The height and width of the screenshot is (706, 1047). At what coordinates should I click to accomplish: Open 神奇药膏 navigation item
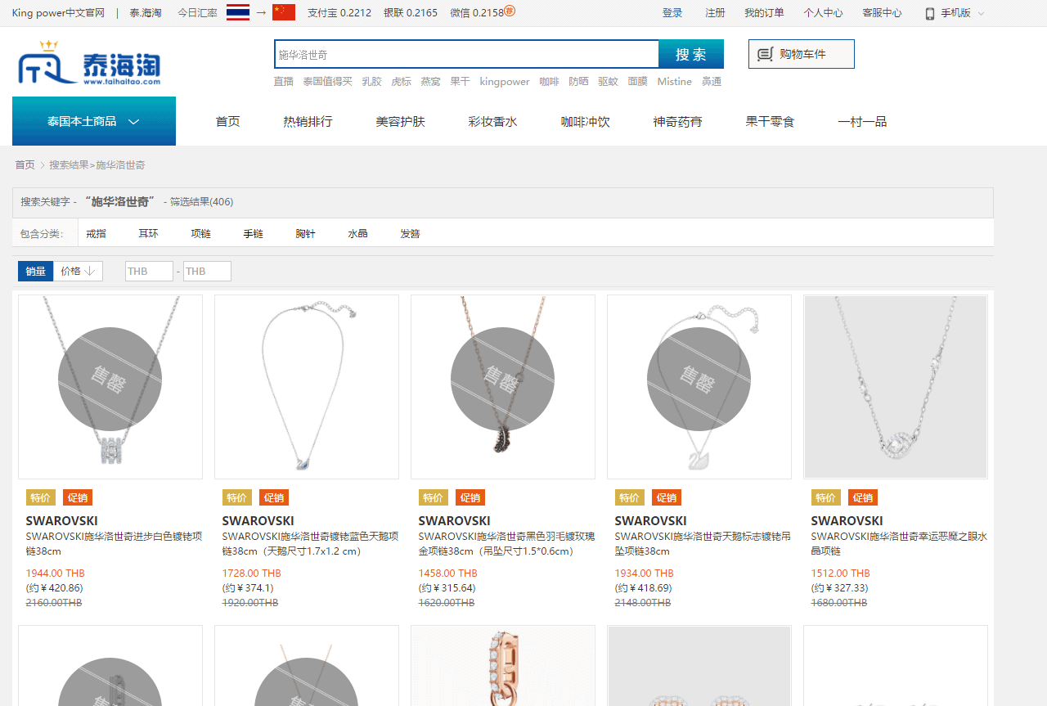(677, 121)
